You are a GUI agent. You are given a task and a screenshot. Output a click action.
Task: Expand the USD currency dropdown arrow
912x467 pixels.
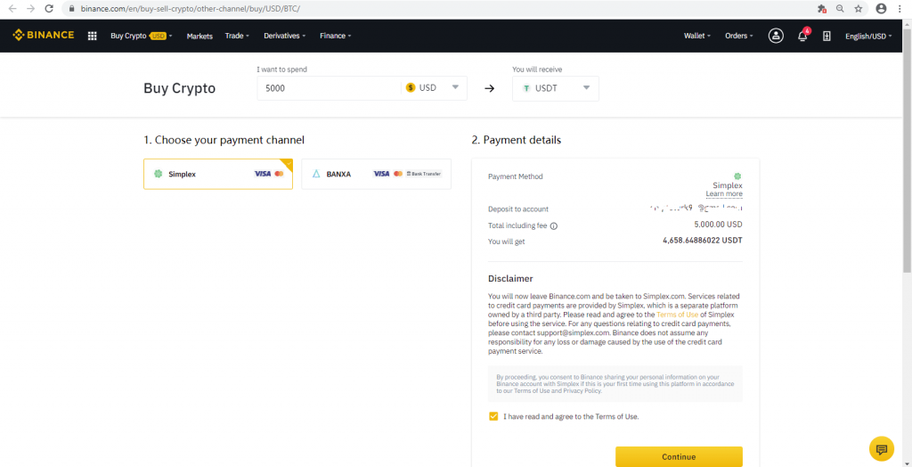tap(455, 87)
